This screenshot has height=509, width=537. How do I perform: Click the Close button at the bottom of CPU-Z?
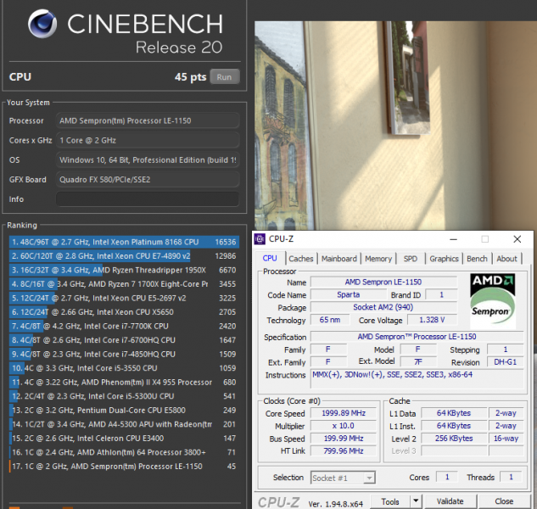(x=504, y=502)
